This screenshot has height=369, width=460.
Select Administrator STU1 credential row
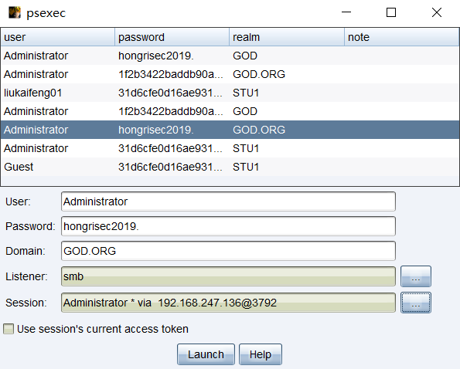point(230,148)
